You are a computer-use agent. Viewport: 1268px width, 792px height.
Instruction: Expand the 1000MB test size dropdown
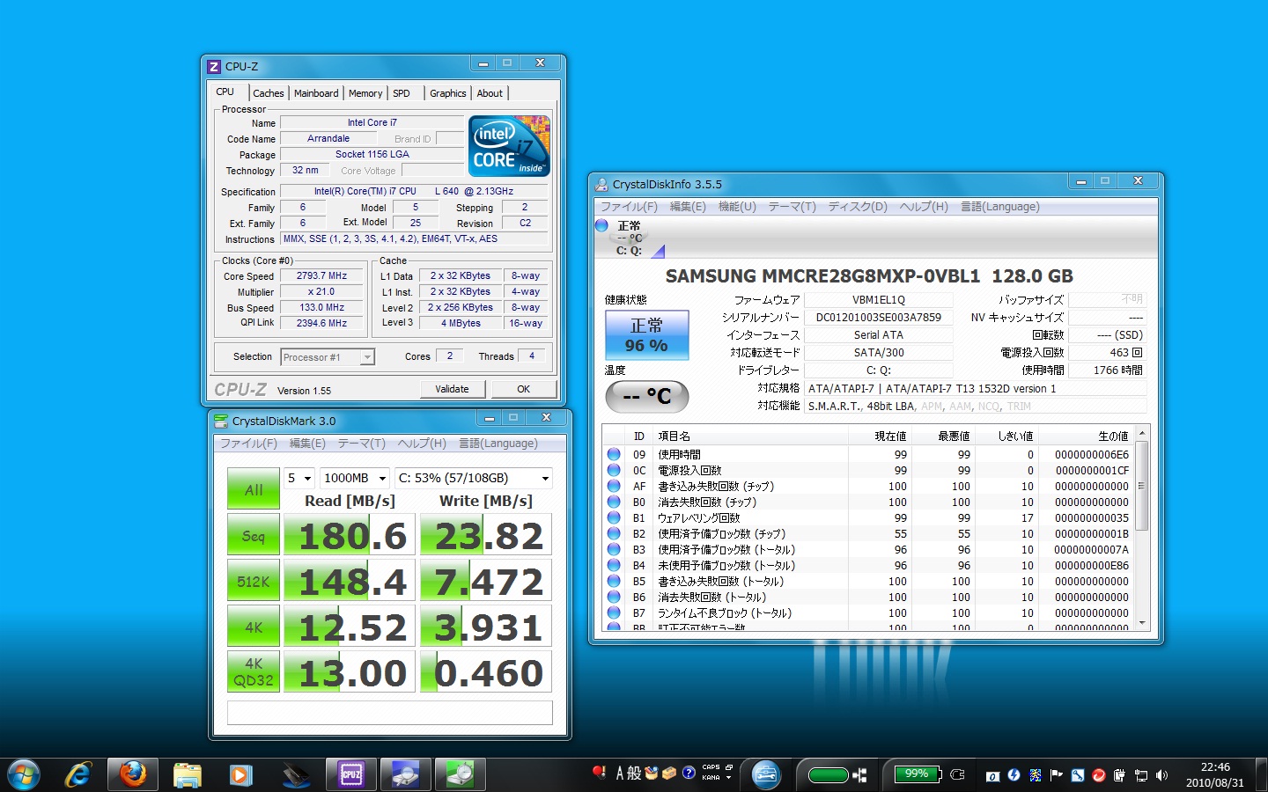click(354, 478)
